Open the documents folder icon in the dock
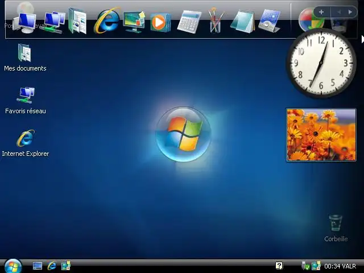This screenshot has height=273, width=364. pyautogui.click(x=77, y=21)
